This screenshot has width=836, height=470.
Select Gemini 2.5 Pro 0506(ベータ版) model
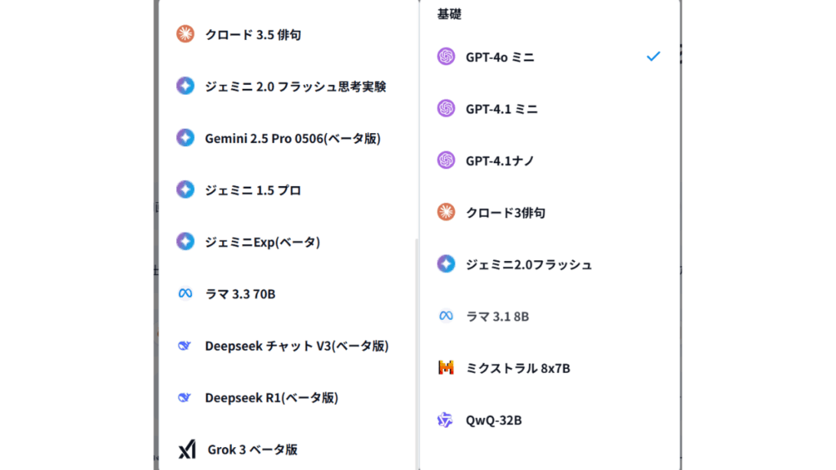point(292,138)
